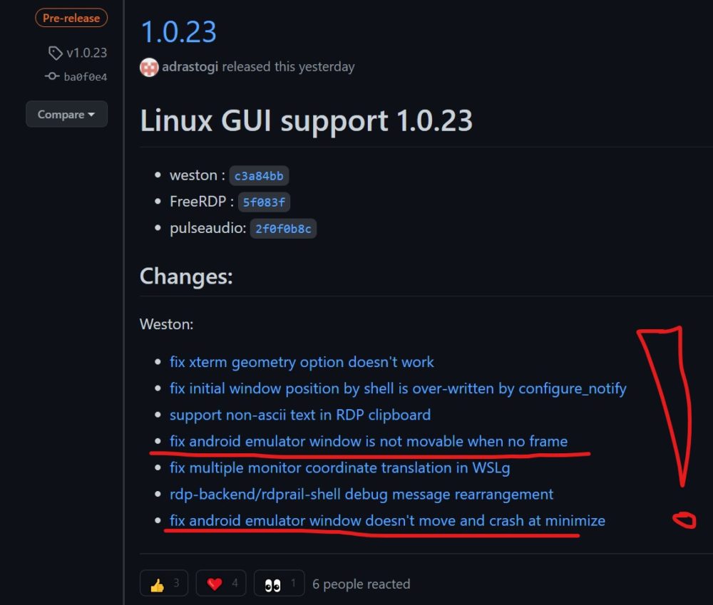This screenshot has height=605, width=713.
Task: Open fix xterm geometry option link
Action: click(x=302, y=362)
